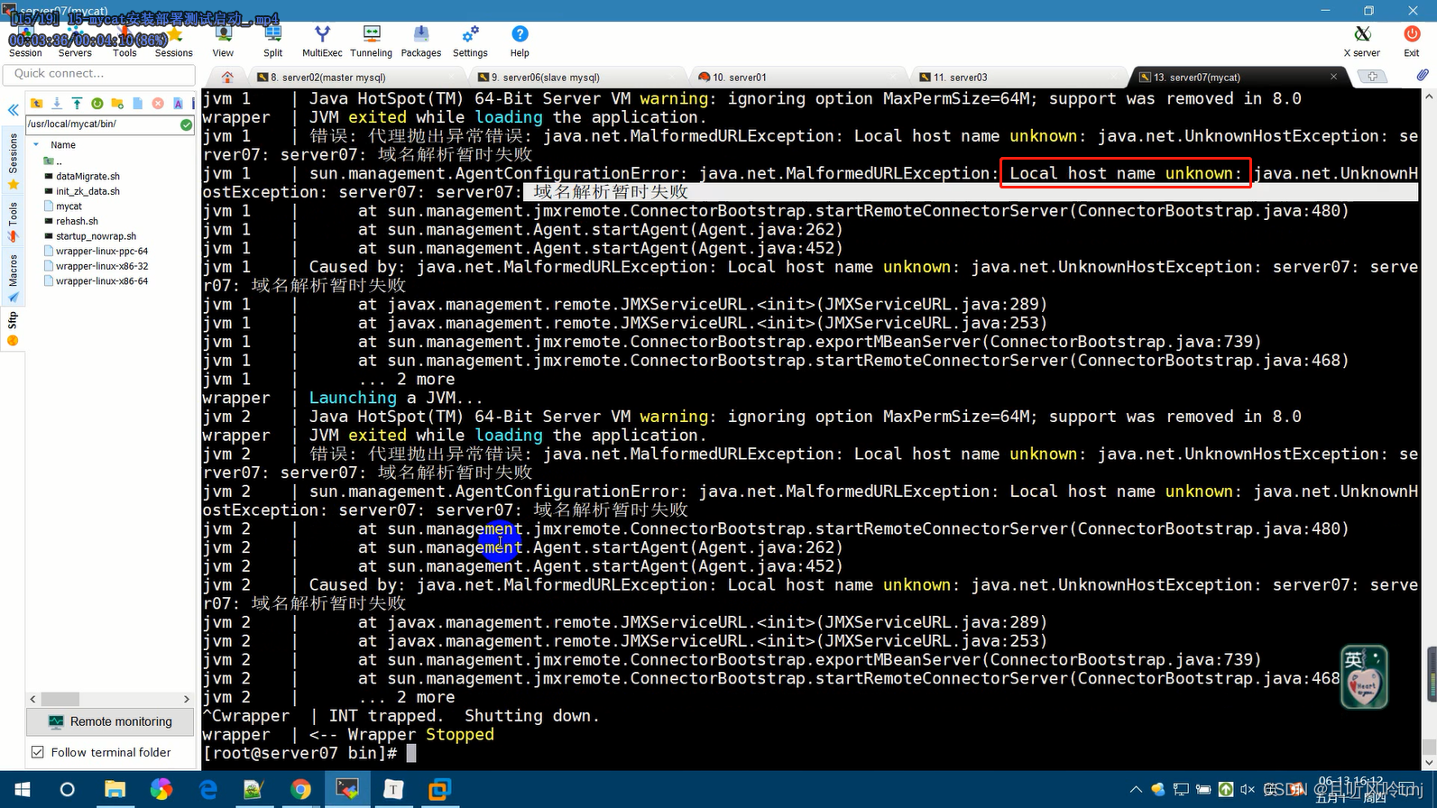The width and height of the screenshot is (1437, 808).
Task: Select init_zk_data.sh in file list
Action: pyautogui.click(x=82, y=191)
